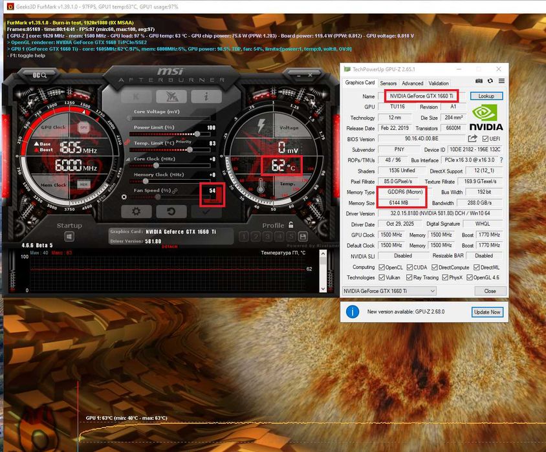Image resolution: width=546 pixels, height=452 pixels.
Task: Toggle the DirectML checkbox
Action: pyautogui.click(x=476, y=267)
